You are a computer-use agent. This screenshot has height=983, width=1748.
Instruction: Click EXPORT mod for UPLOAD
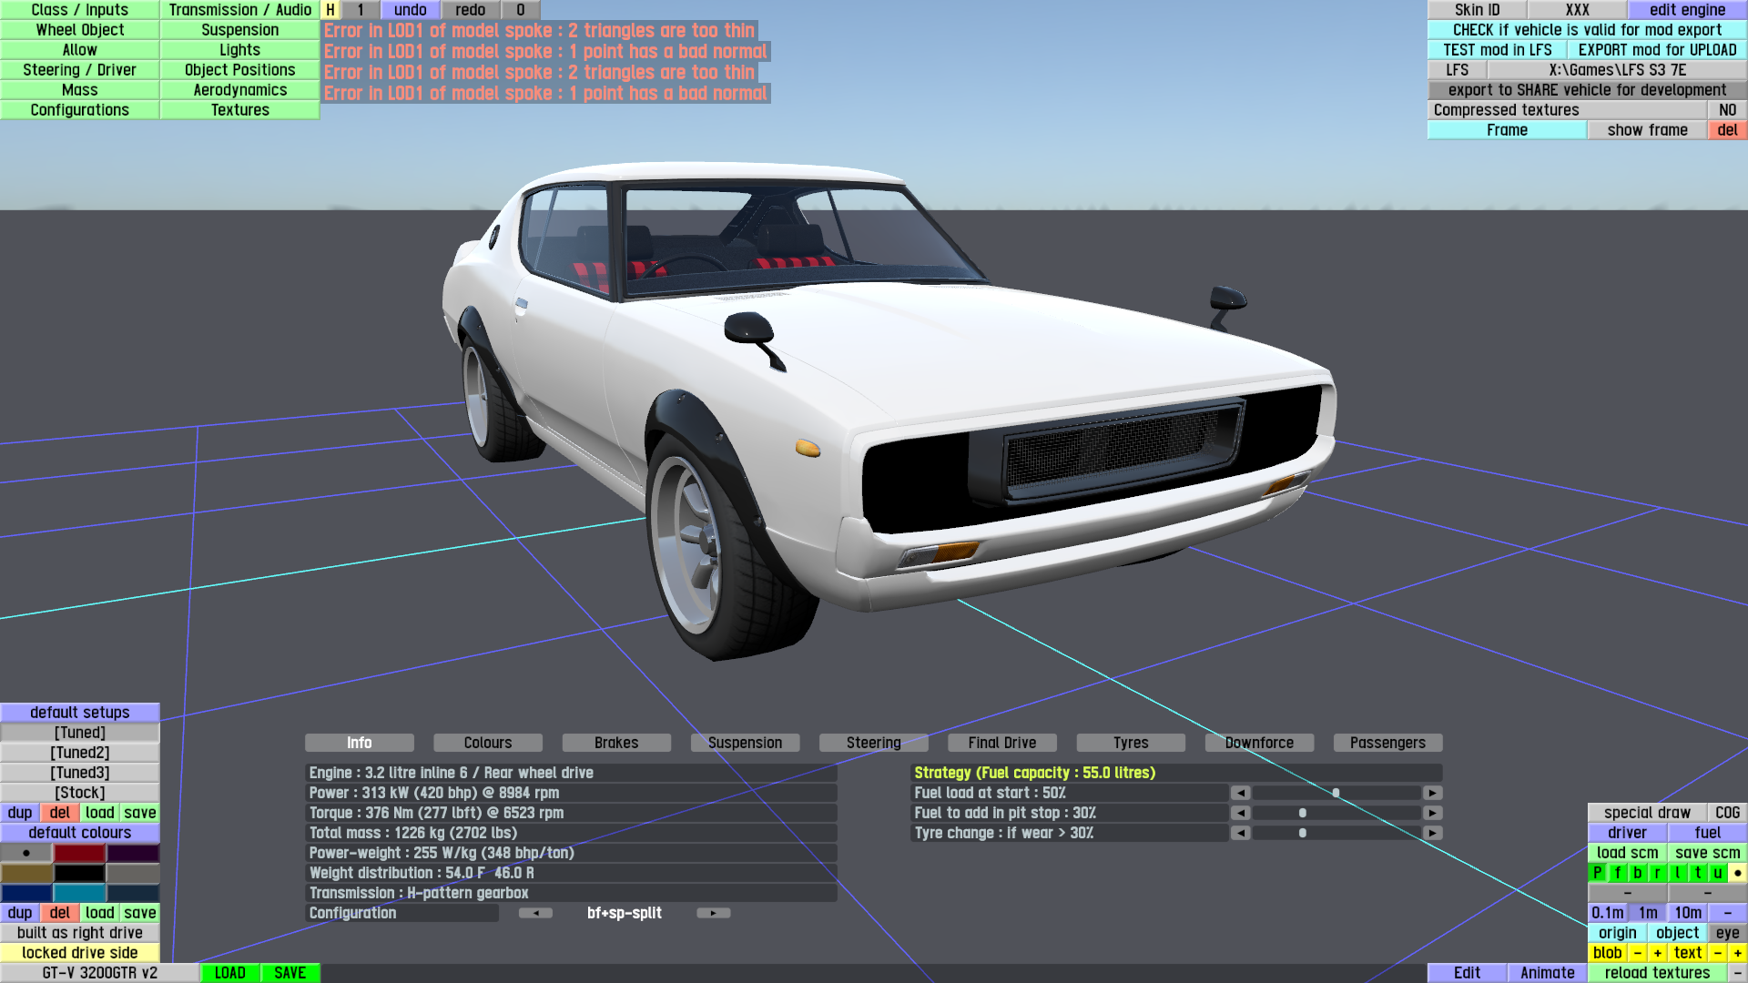pyautogui.click(x=1657, y=50)
